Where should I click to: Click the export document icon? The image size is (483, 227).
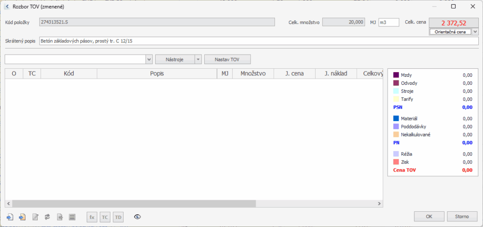tap(60, 217)
